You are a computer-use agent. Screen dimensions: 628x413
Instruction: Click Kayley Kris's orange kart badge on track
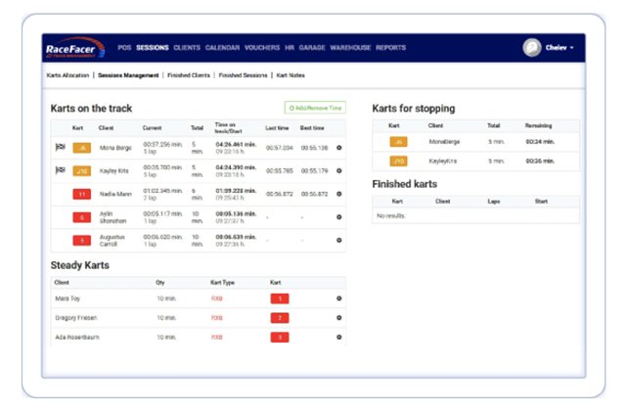82,171
